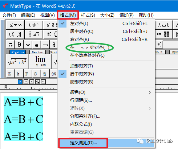
Task: Insert the partial derivative ∂ symbol
Action: [54, 45]
